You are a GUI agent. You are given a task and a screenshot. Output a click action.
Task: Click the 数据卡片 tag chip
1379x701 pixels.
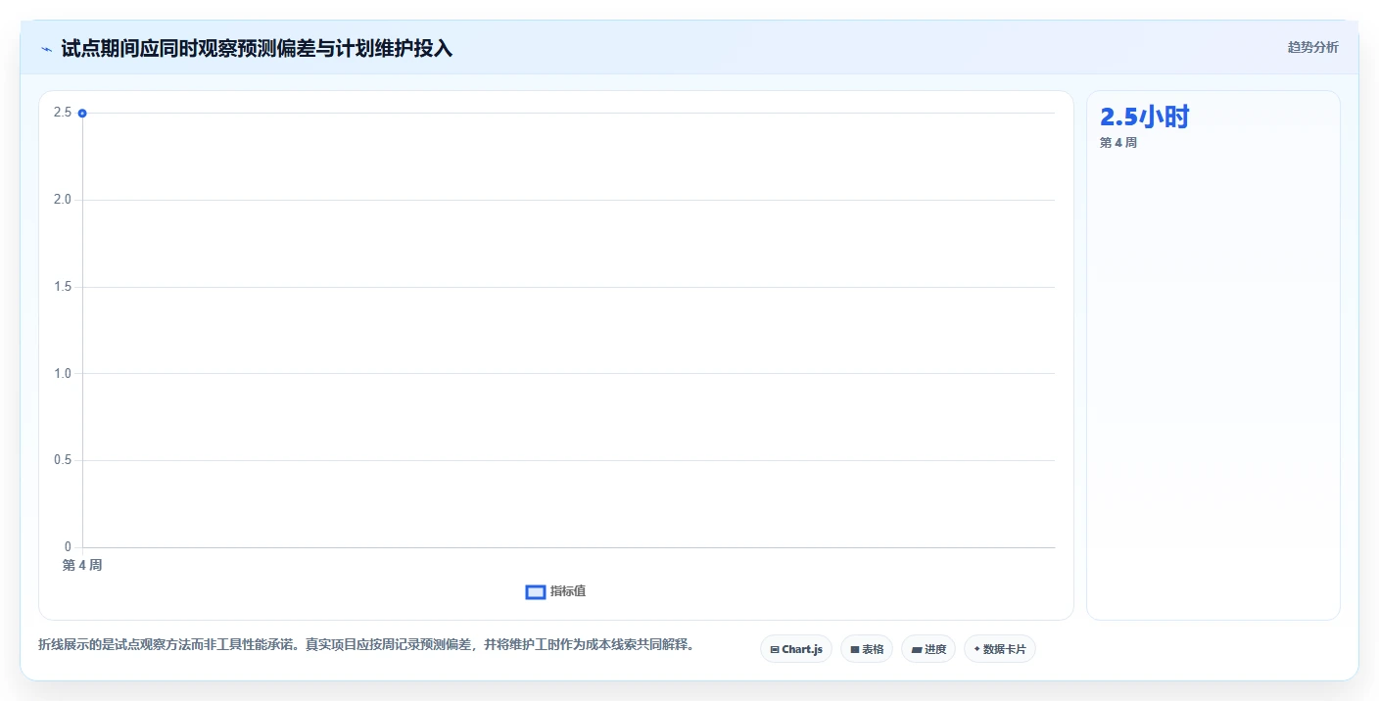[1000, 649]
